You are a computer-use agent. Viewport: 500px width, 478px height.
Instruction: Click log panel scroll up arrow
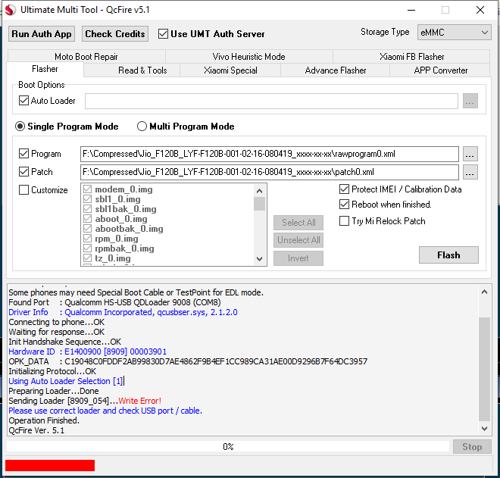point(484,292)
